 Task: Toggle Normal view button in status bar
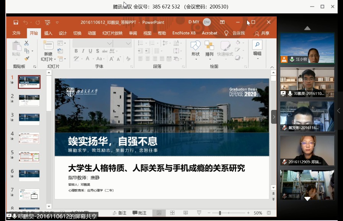click(x=159, y=213)
